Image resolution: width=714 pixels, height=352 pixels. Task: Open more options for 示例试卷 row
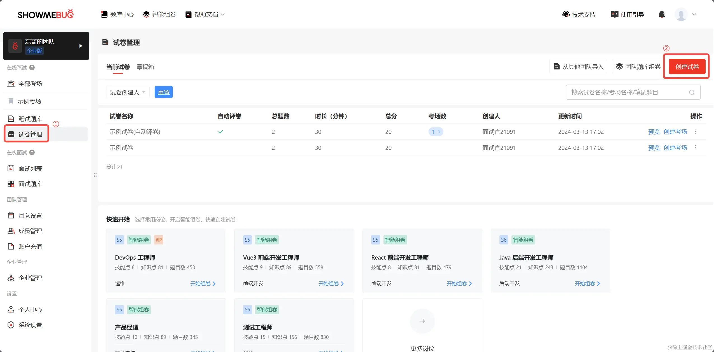tap(696, 148)
